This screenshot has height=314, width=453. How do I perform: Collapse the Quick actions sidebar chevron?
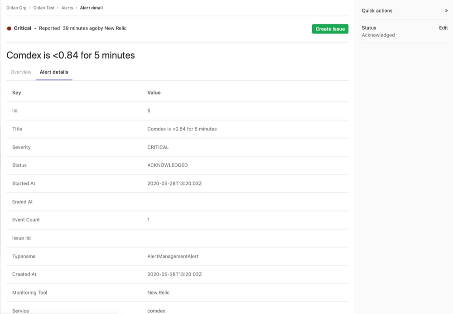[x=446, y=11]
